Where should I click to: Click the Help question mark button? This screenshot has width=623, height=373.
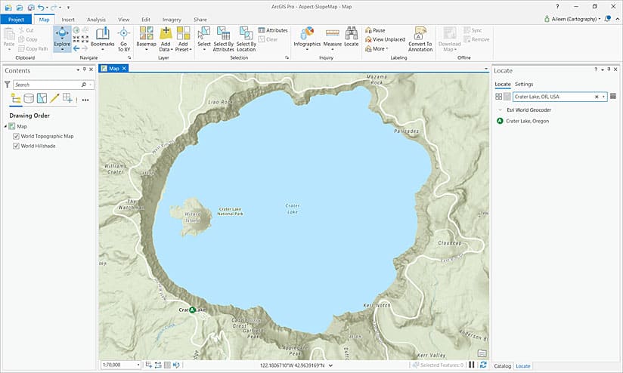pyautogui.click(x=557, y=7)
